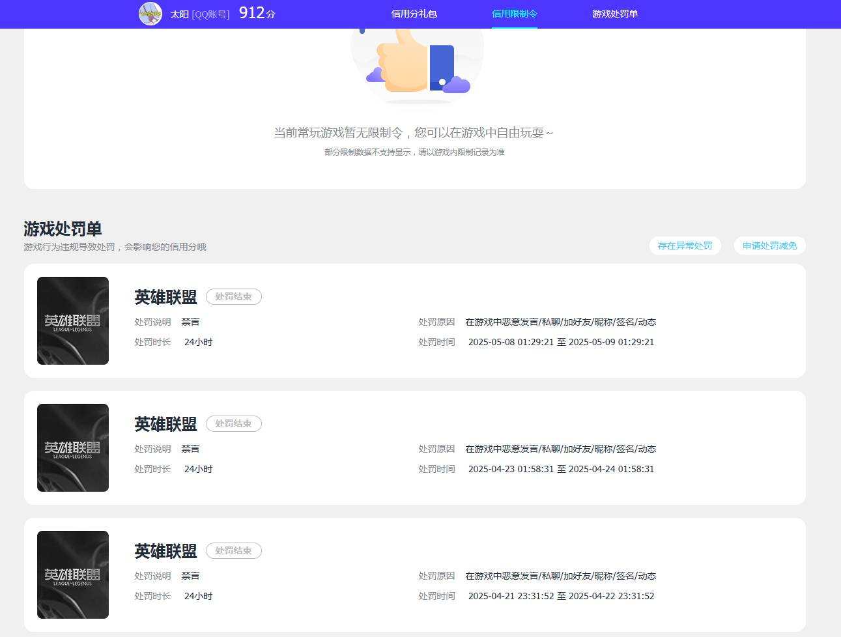This screenshot has width=841, height=637.
Task: Click the 禁言 description in the 2025-04-23 penalty
Action: (190, 449)
